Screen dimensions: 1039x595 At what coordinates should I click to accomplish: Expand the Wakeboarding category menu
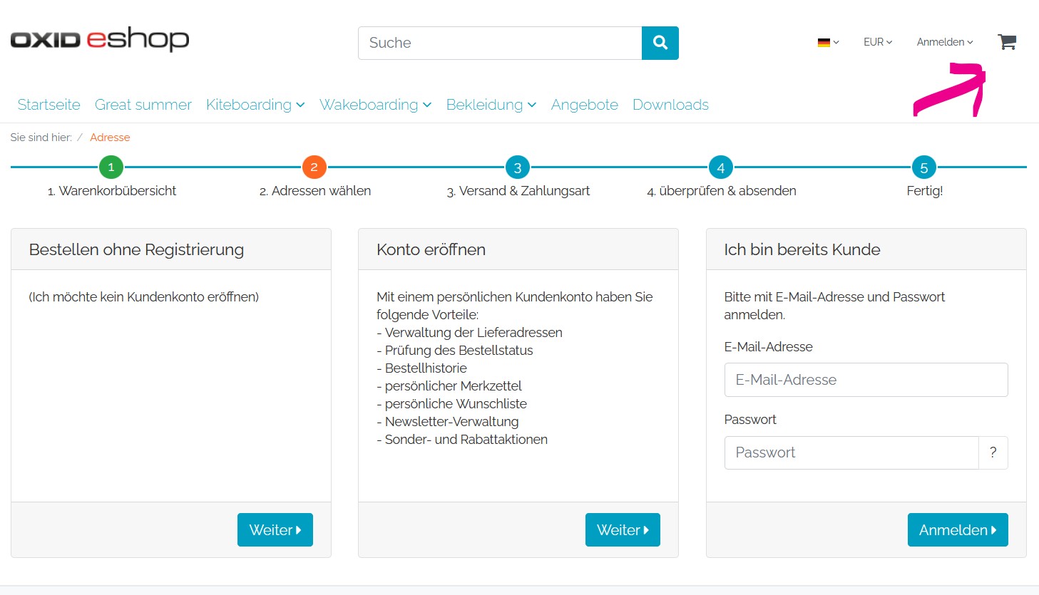pyautogui.click(x=375, y=105)
